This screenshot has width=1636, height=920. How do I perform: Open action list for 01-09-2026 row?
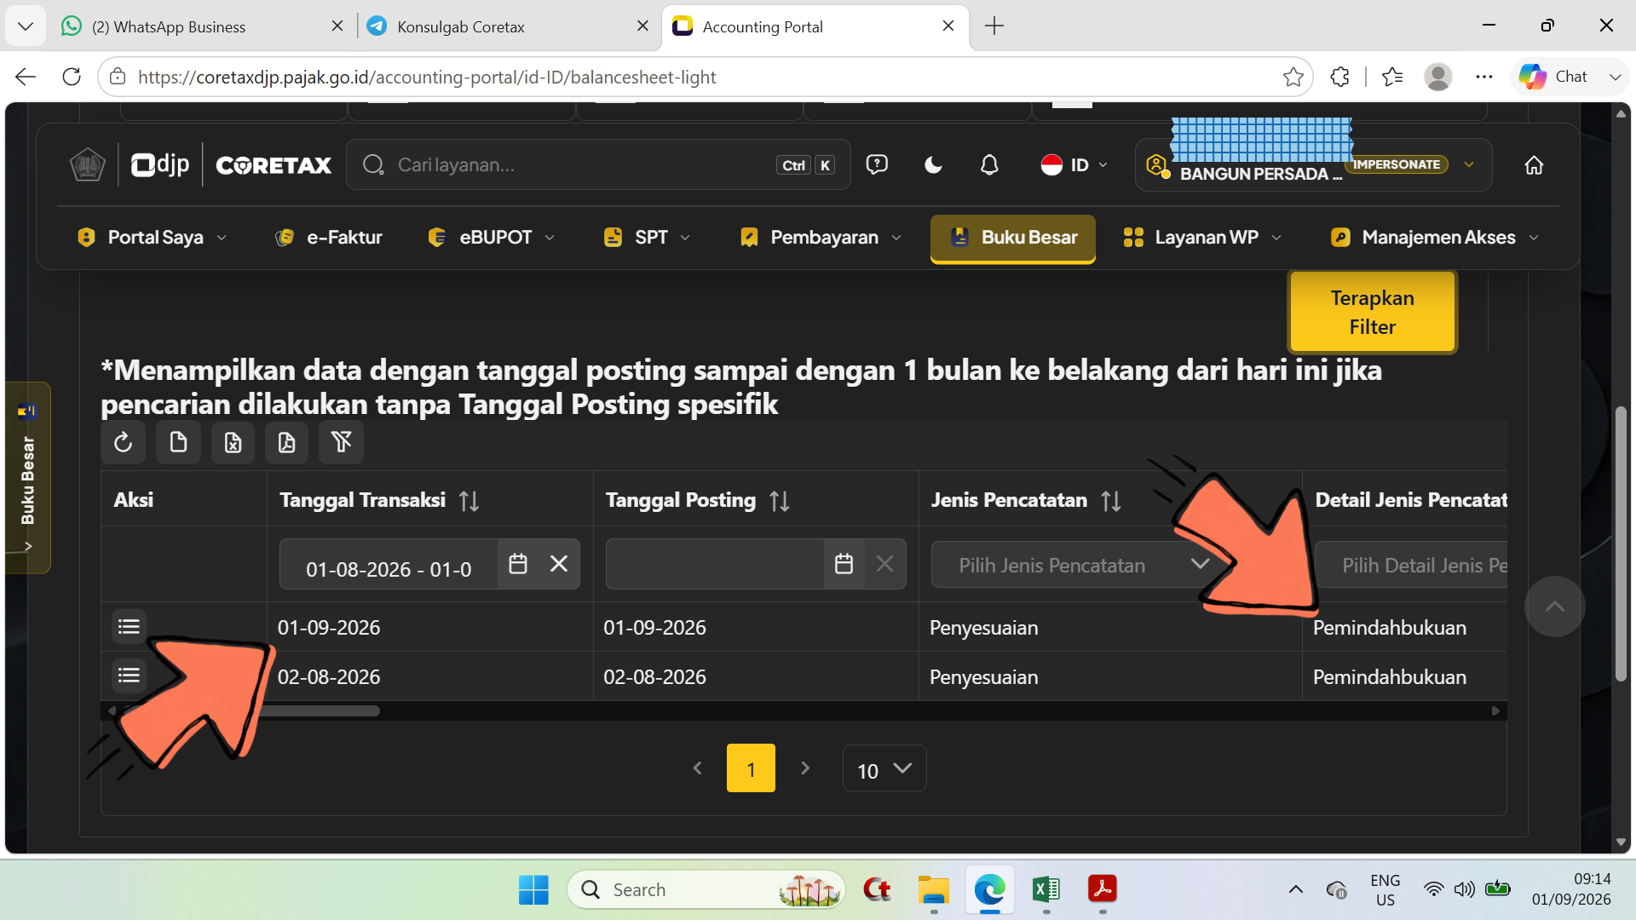129,627
